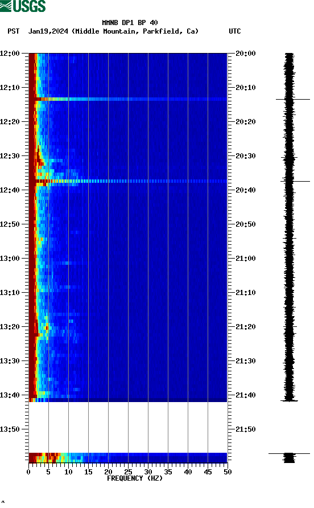Screen dimensions: 314x508
Task: Click the 13:30 PST time label
Action: coord(10,361)
